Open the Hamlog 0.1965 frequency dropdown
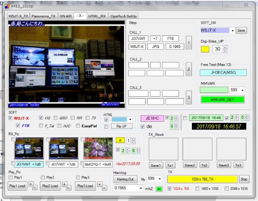This screenshot has width=258, height=201. coord(138,189)
